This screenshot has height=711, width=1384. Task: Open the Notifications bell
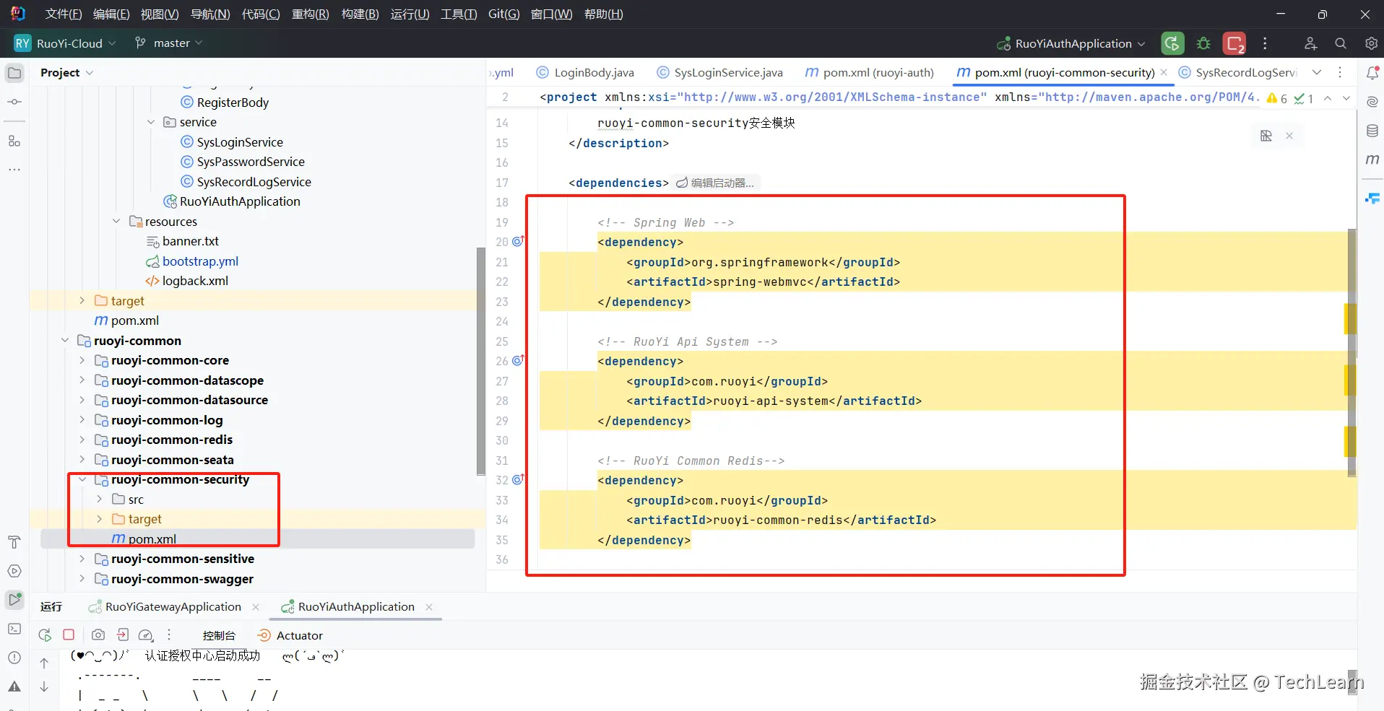tap(1372, 73)
